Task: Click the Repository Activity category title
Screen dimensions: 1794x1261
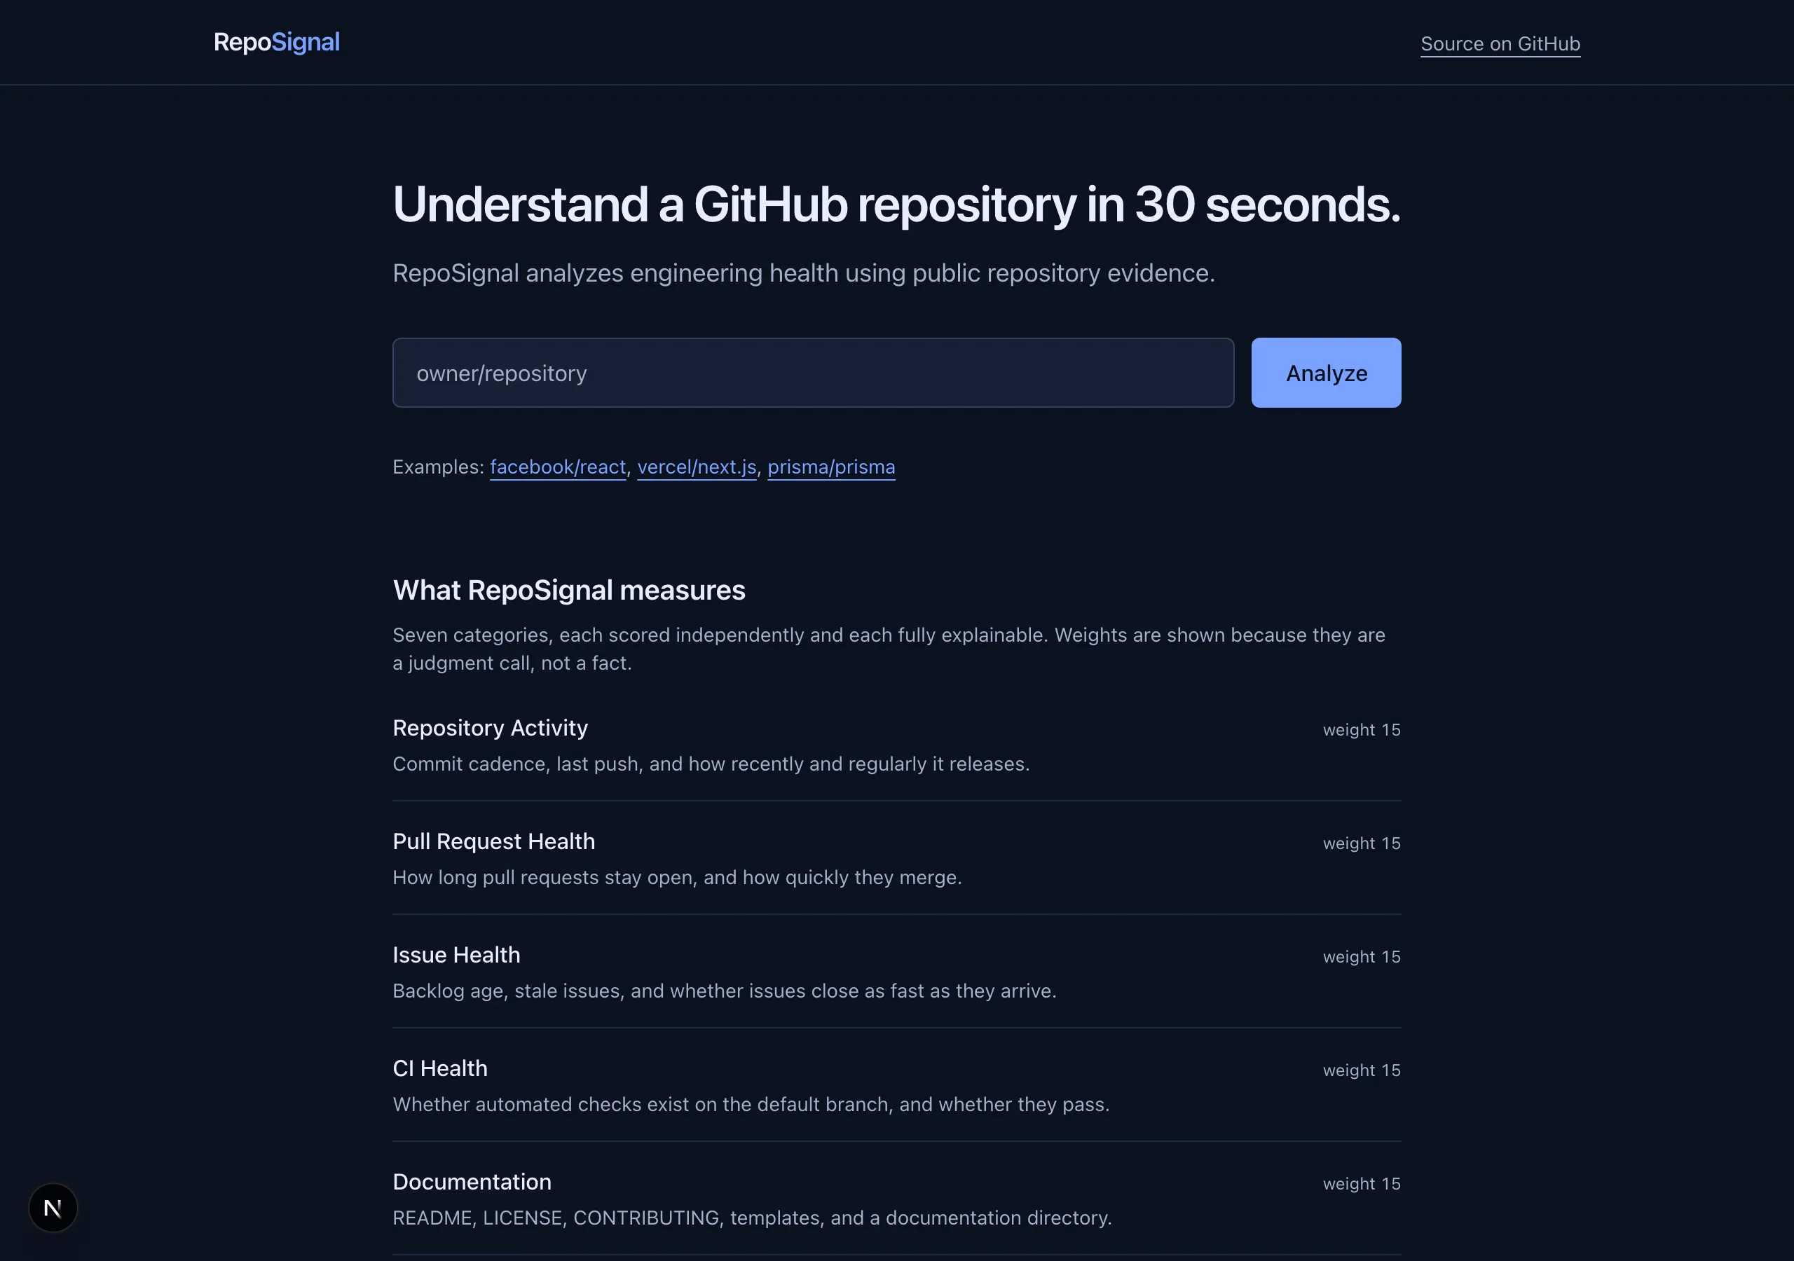Action: pyautogui.click(x=490, y=727)
